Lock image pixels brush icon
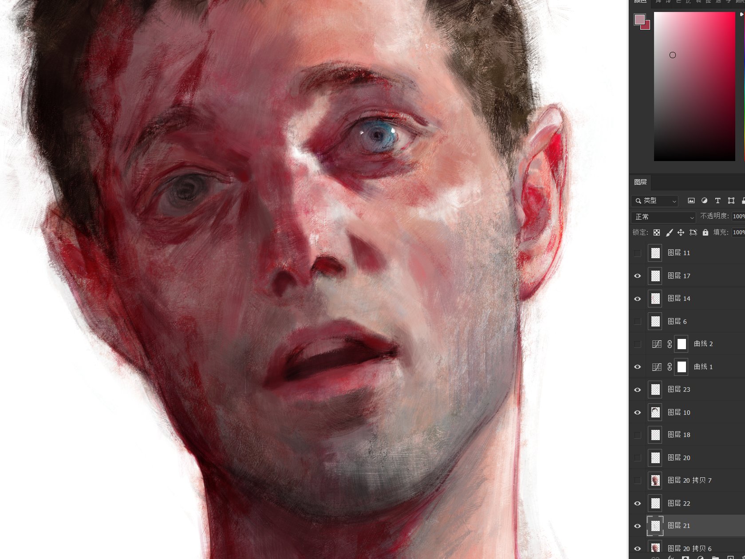The height and width of the screenshot is (559, 745). coord(669,232)
